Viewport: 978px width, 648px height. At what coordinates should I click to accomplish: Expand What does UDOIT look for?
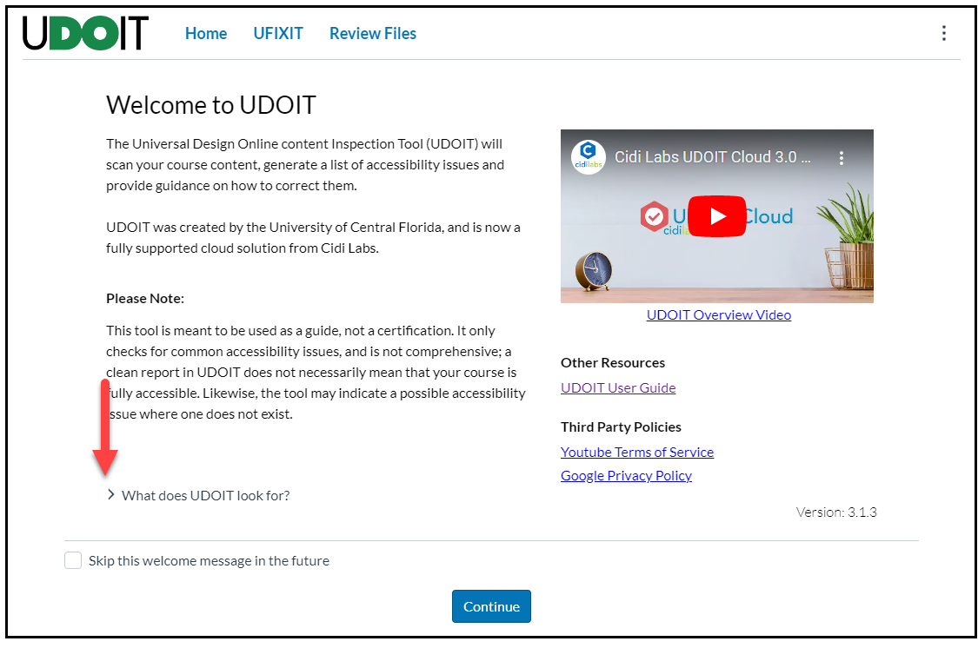click(x=198, y=495)
